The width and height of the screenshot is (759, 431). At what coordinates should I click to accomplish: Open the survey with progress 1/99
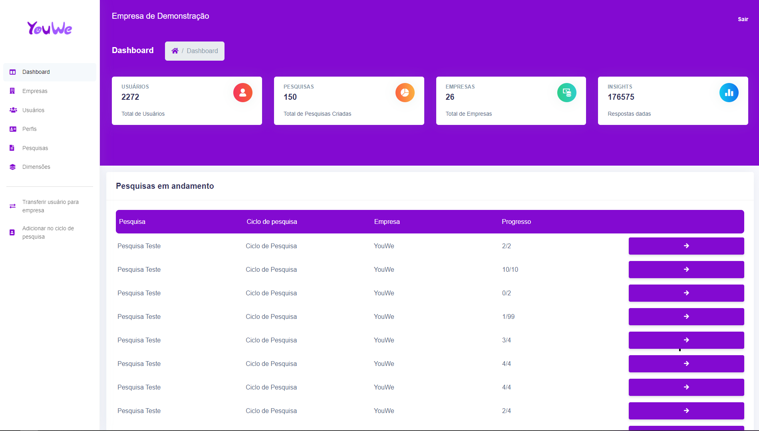tap(686, 316)
